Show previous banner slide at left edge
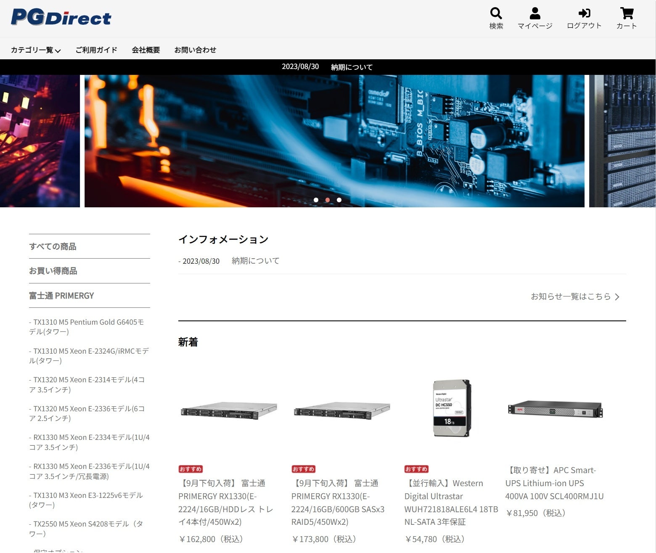The height and width of the screenshot is (553, 656). tap(40, 141)
